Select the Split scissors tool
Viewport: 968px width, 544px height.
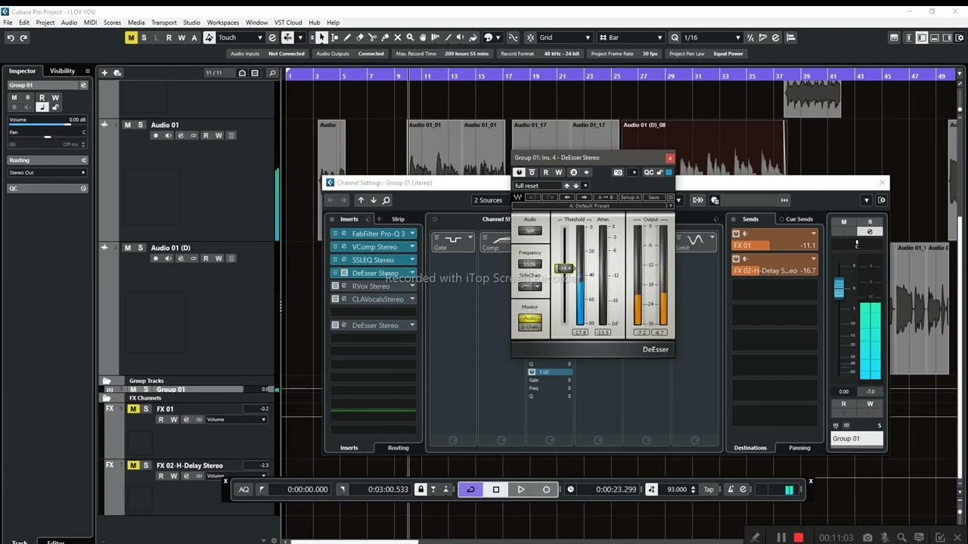[373, 37]
